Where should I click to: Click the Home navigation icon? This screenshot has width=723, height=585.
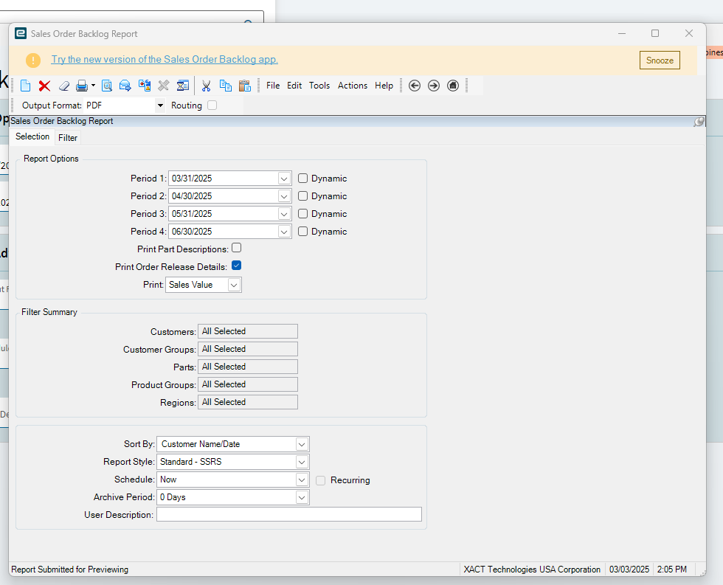[x=453, y=86]
